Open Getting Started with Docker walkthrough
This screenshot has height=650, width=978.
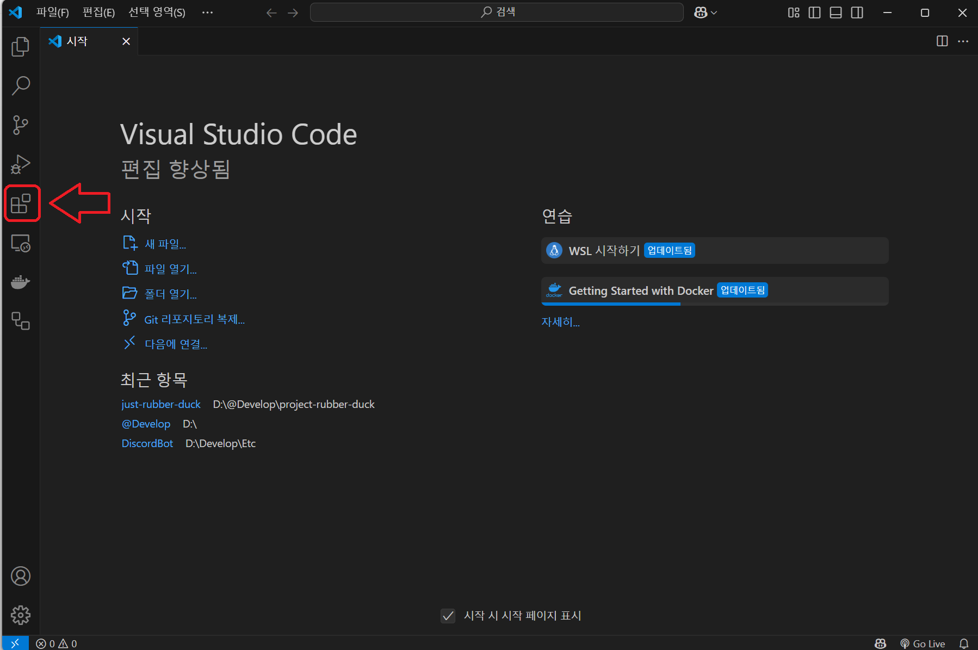(x=715, y=291)
